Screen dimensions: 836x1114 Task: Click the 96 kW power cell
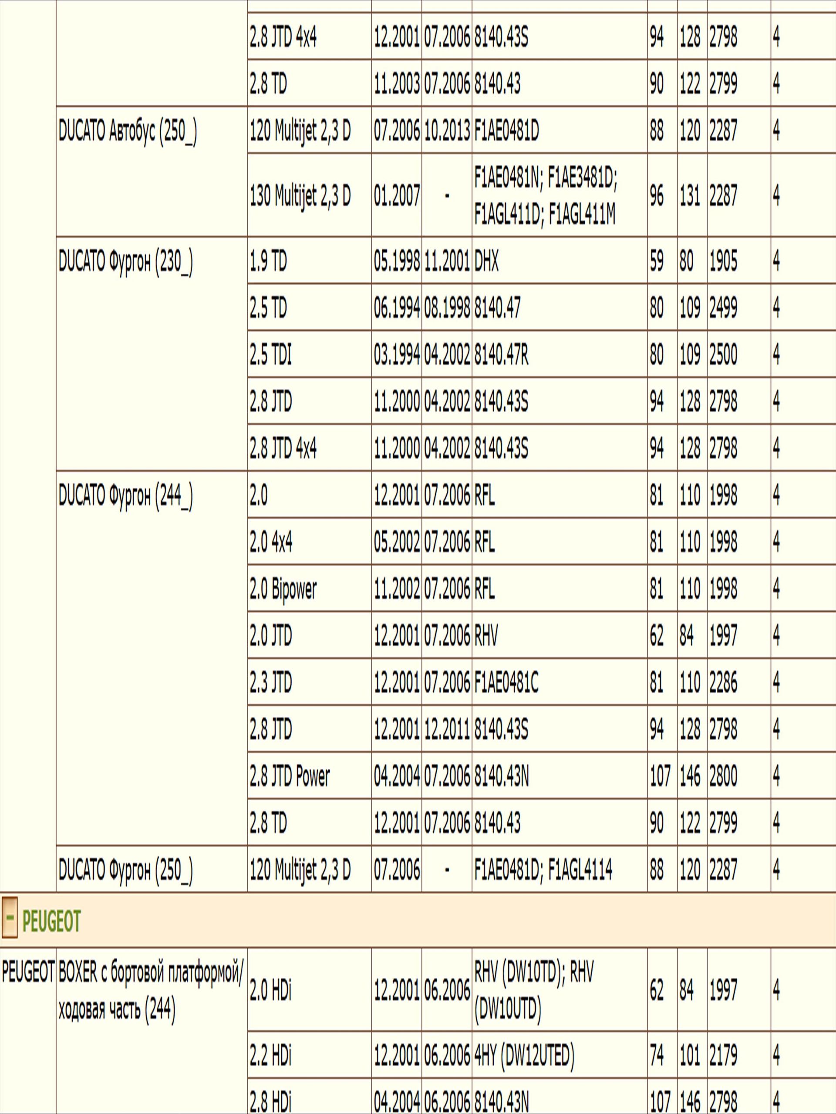[662, 195]
